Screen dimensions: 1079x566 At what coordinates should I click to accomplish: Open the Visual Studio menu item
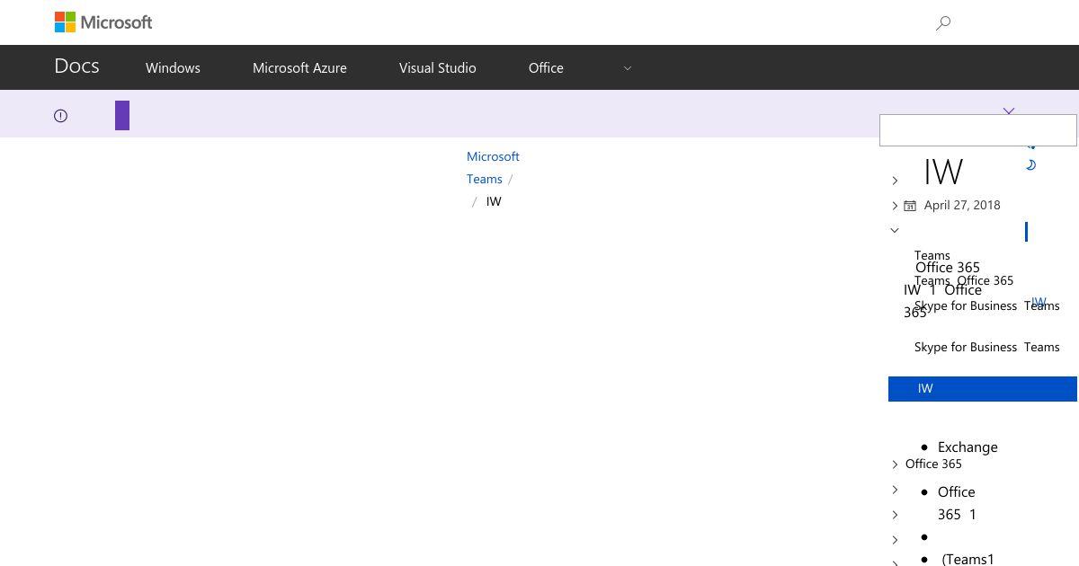click(x=438, y=67)
